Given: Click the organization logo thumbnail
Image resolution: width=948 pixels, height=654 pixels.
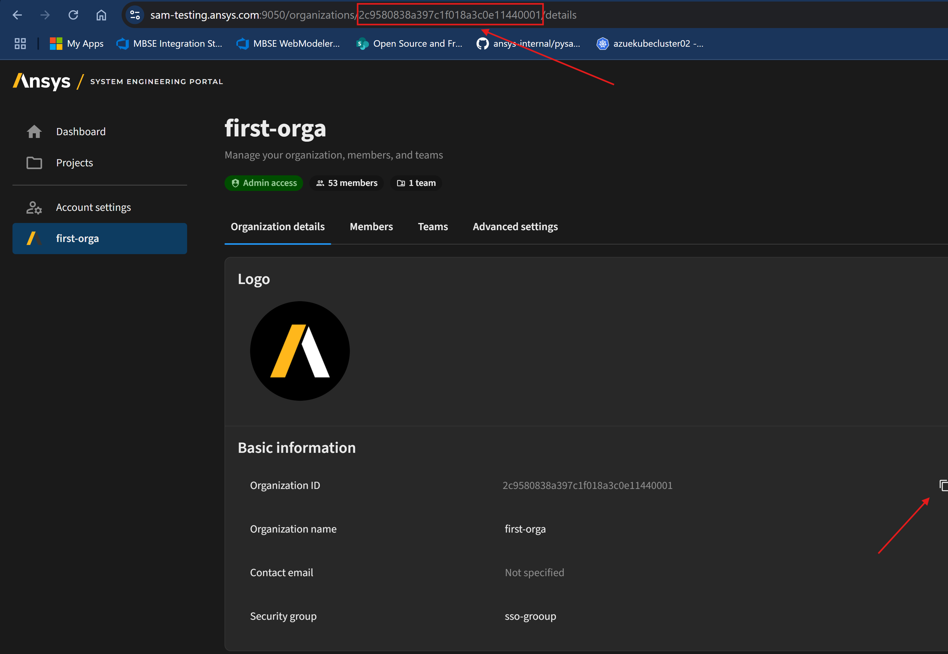Looking at the screenshot, I should pos(300,351).
